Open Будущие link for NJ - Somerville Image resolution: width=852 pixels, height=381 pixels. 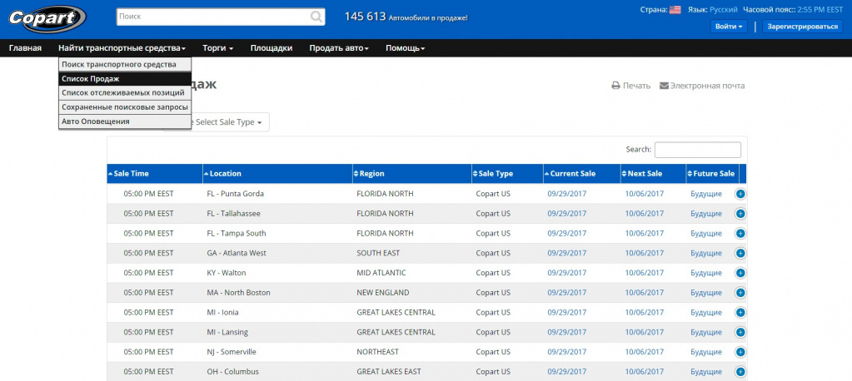coord(706,352)
